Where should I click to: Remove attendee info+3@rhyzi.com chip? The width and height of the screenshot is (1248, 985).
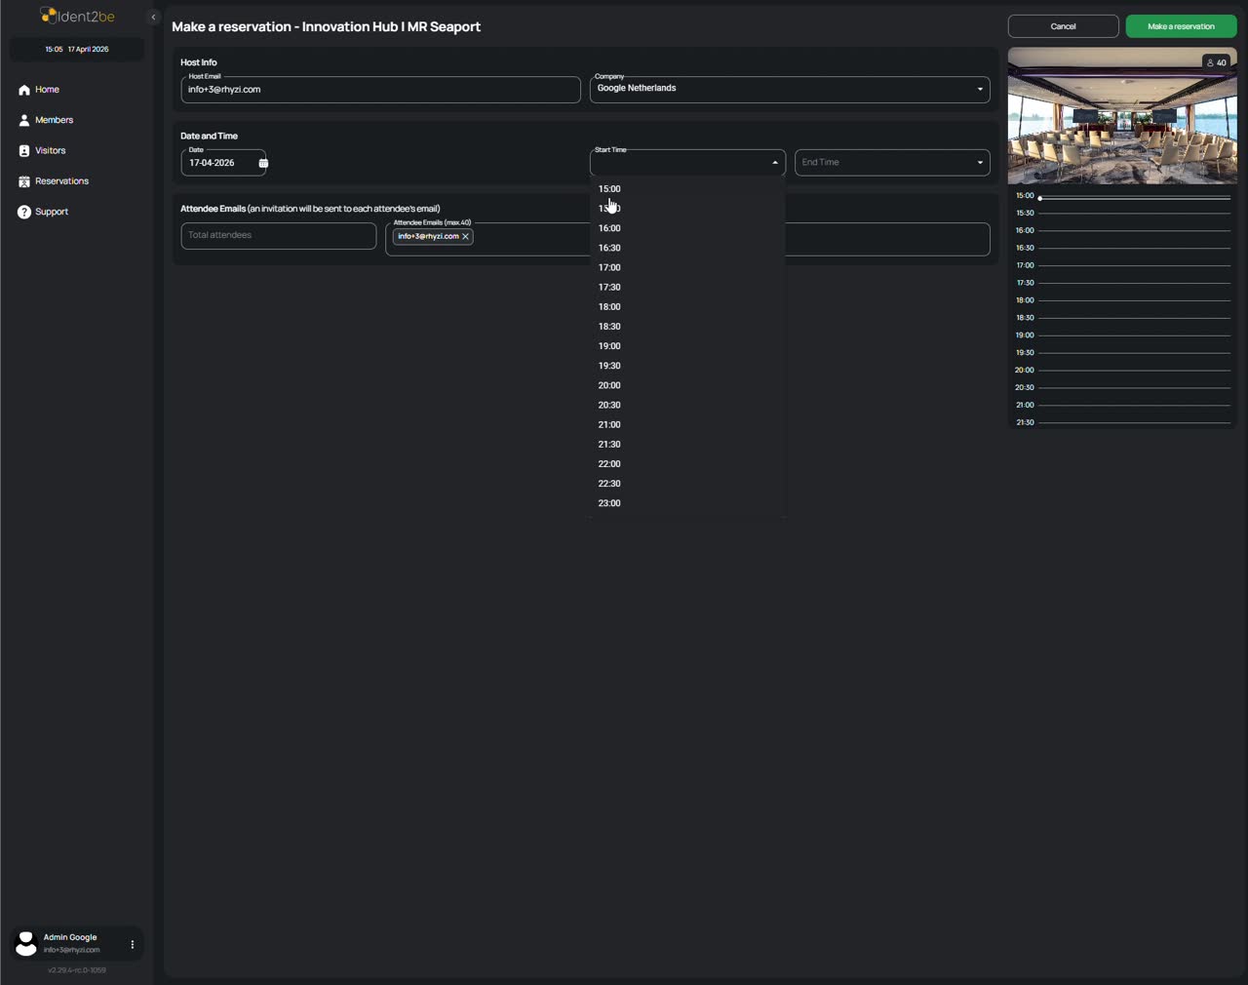tap(466, 237)
